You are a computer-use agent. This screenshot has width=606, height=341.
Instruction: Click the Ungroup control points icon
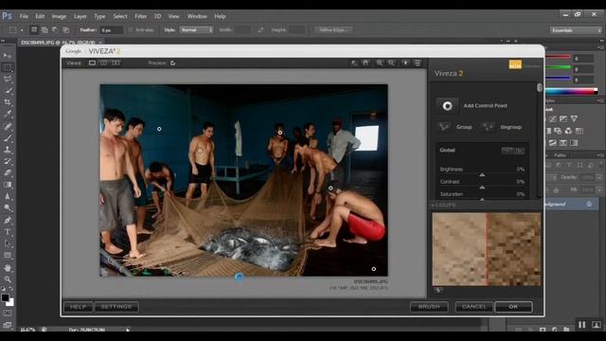[489, 127]
